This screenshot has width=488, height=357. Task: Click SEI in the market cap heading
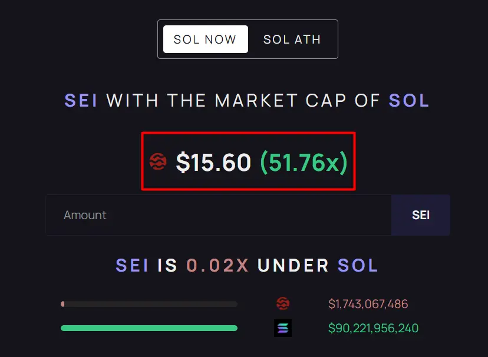(81, 101)
